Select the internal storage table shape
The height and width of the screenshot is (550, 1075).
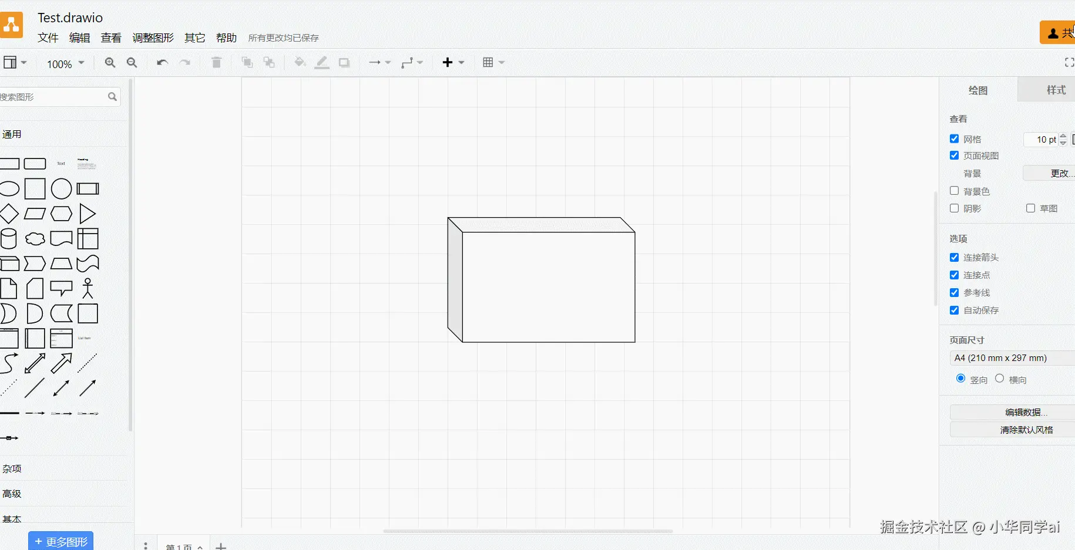[88, 239]
